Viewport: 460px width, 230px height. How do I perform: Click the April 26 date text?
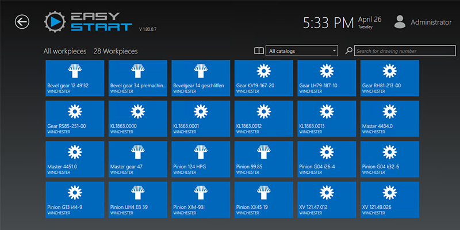[370, 20]
